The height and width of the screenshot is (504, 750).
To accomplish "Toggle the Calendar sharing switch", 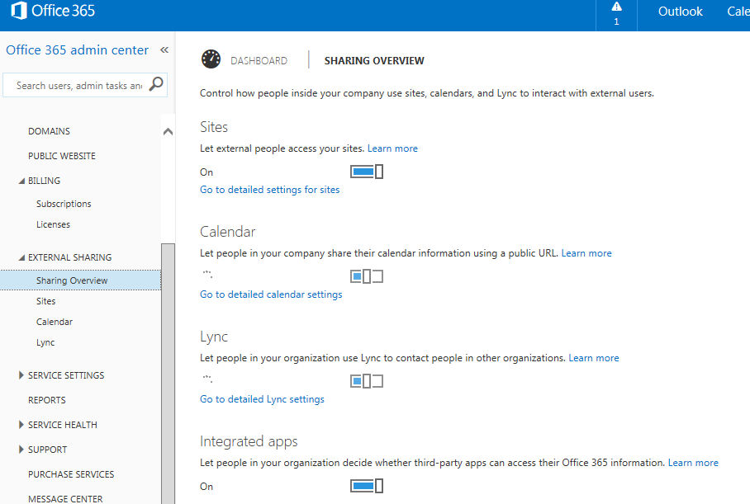I will (x=367, y=276).
